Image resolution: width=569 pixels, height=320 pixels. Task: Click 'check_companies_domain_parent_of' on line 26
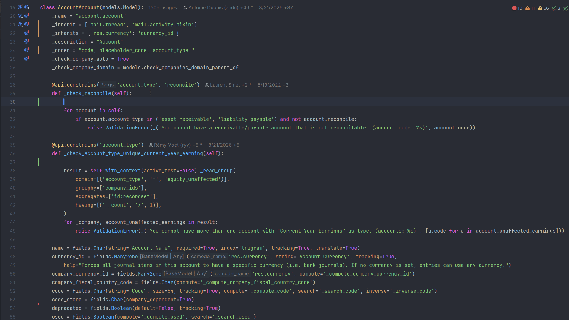point(191,68)
